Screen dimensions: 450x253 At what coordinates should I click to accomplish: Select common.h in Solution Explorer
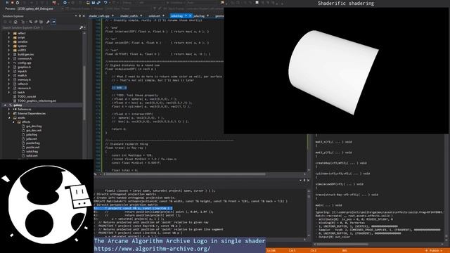25,58
